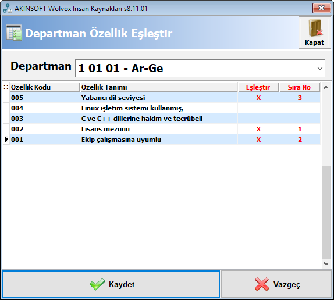The height and width of the screenshot is (300, 334).
Task: Toggle Eşleştir mark for Yabancı dil seviyesi
Action: pyautogui.click(x=258, y=98)
